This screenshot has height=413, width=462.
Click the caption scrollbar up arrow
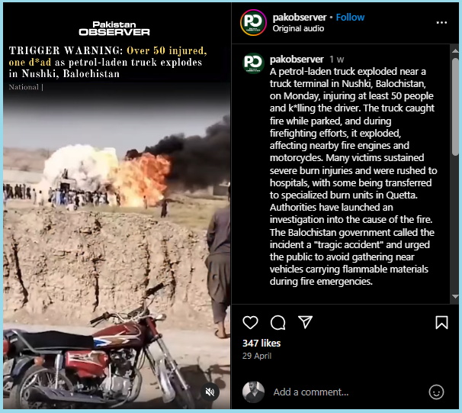click(x=455, y=50)
